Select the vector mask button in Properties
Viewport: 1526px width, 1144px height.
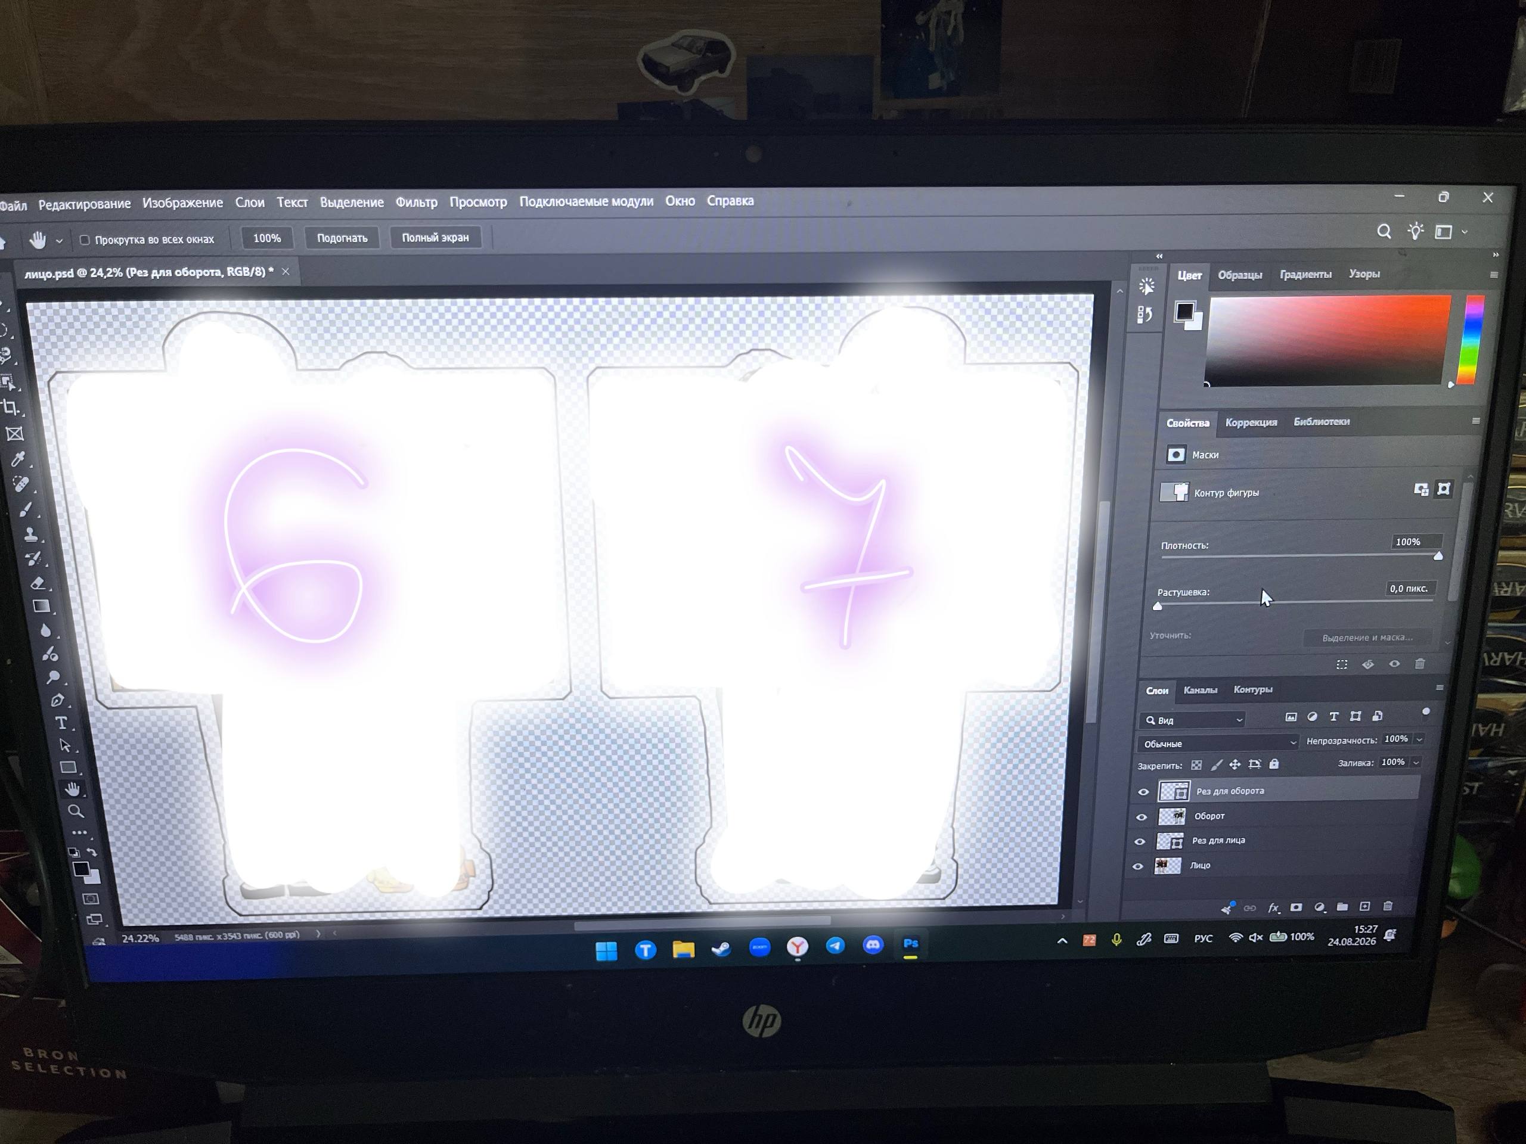1443,489
